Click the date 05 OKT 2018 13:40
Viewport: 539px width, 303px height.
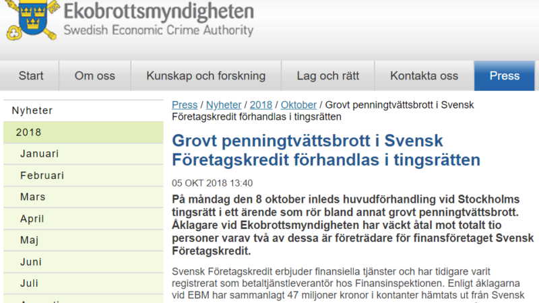pos(212,183)
